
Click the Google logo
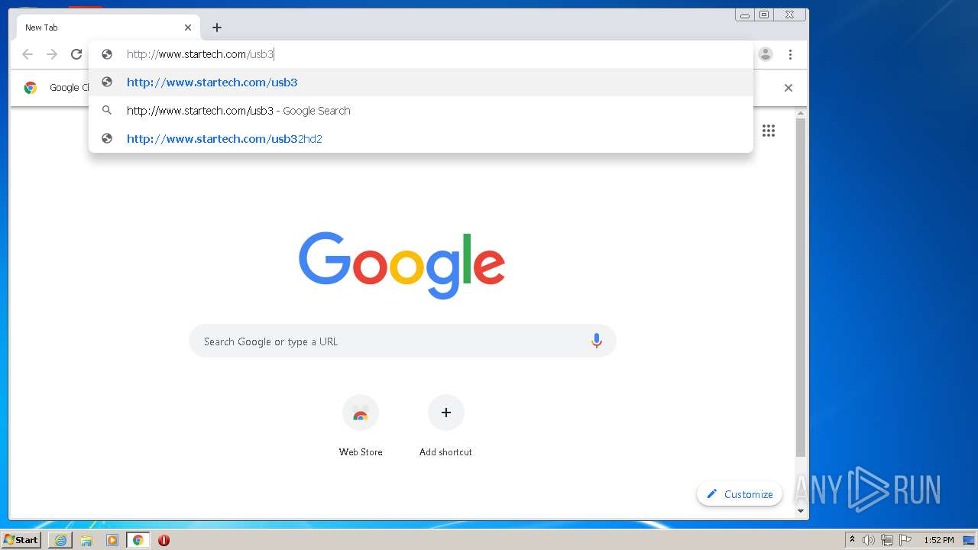tap(402, 265)
